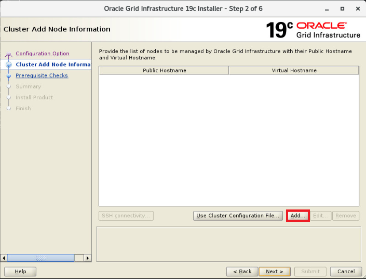Click the Submit button
The image size is (366, 279).
[x=310, y=271]
